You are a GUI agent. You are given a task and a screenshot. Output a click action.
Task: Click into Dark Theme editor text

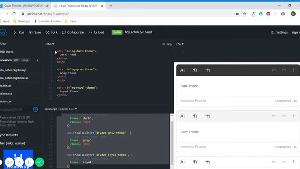pos(189,86)
